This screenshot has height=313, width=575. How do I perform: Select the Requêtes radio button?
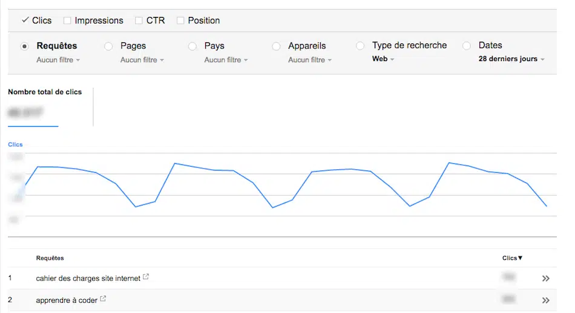click(25, 46)
